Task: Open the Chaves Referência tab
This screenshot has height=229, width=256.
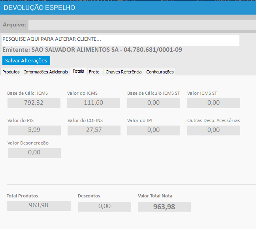Action: 123,72
